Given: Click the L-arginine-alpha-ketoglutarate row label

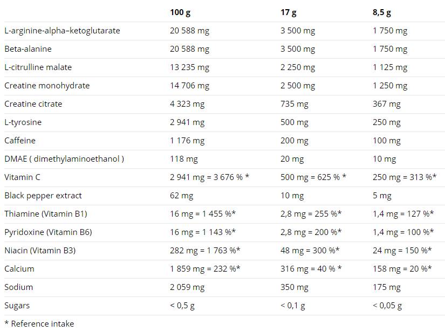Looking at the screenshot, I should (x=62, y=31).
